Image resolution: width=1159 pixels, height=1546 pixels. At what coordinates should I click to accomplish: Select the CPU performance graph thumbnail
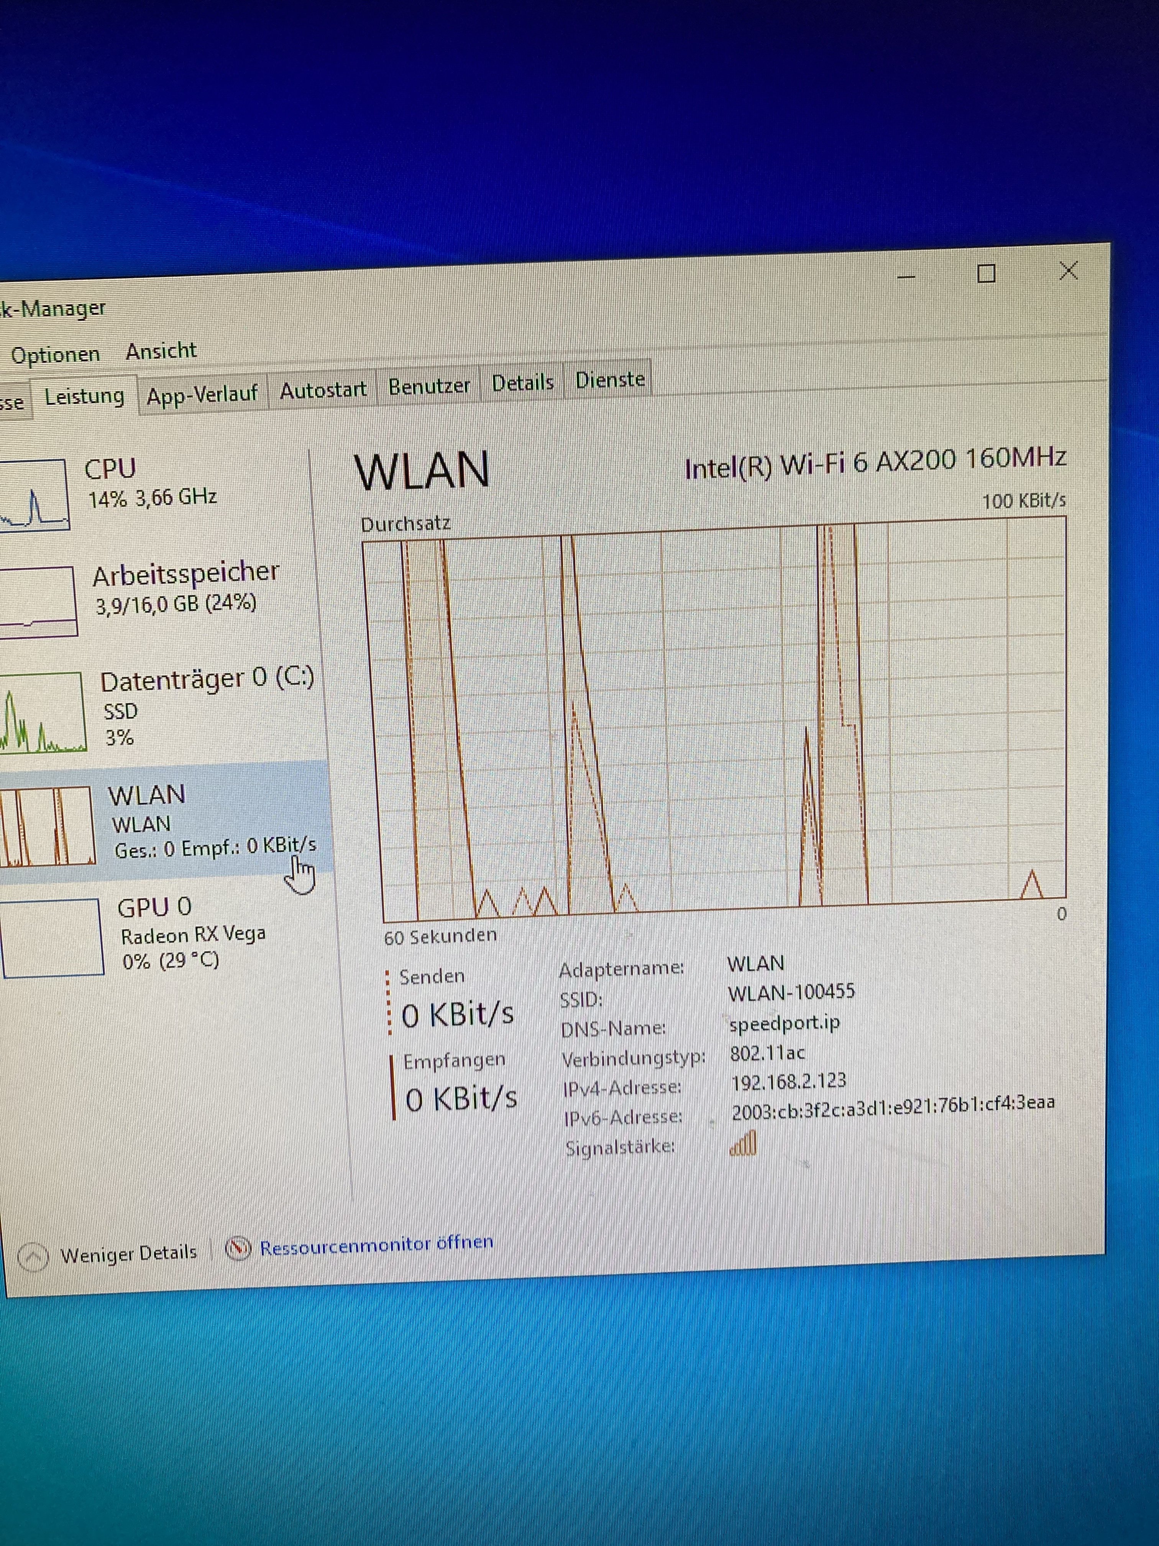tap(33, 495)
